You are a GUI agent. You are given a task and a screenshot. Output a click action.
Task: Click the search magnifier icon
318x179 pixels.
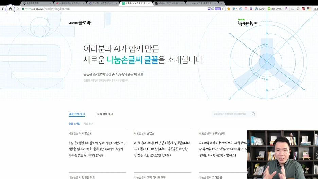[253, 114]
